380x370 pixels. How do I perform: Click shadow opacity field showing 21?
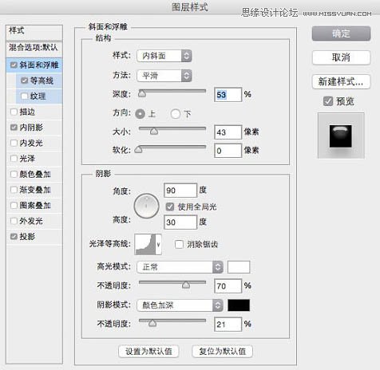(x=228, y=324)
